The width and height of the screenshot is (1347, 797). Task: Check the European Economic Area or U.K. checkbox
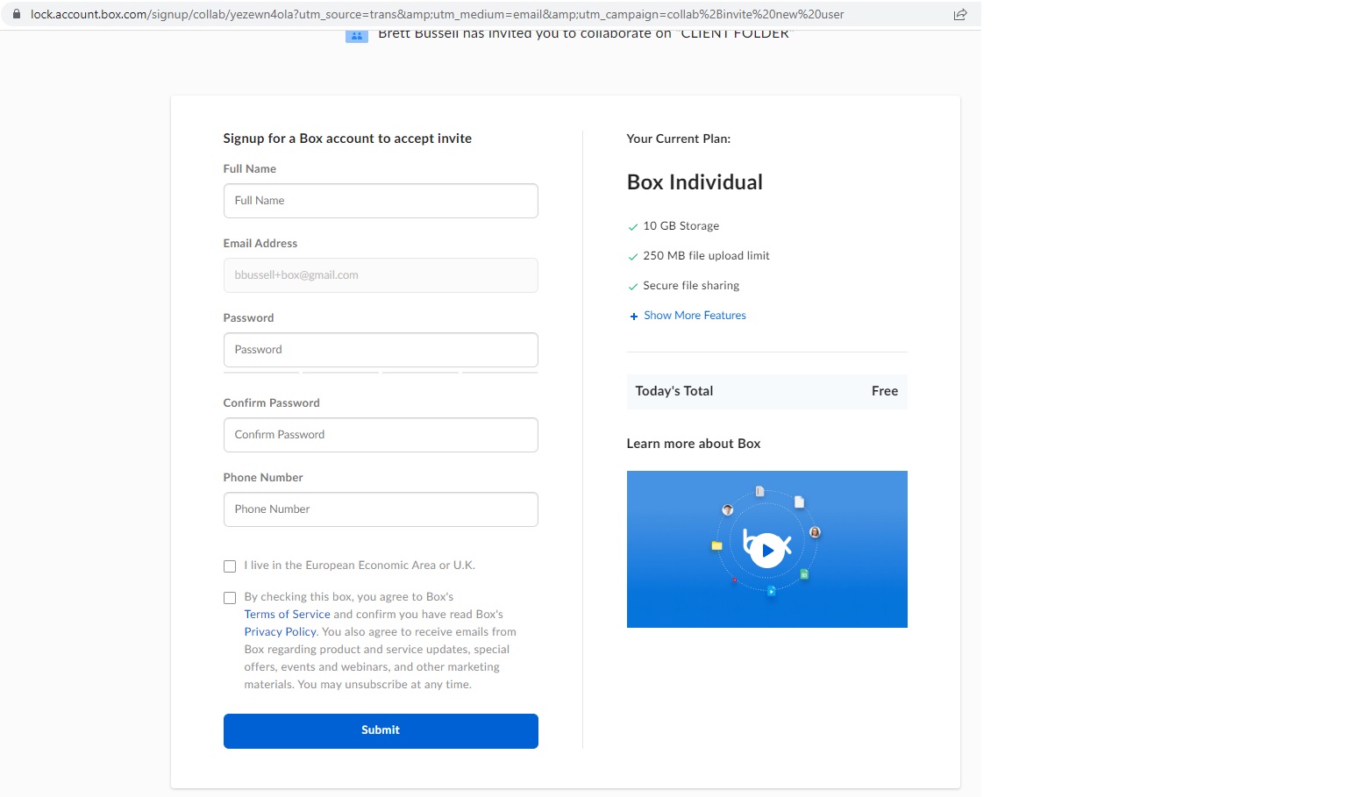[229, 566]
